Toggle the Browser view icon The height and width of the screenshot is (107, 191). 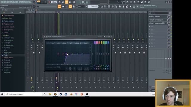(116, 7)
